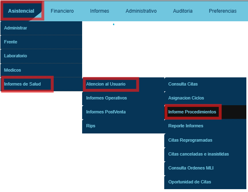Open the Asistencial top menu
The height and width of the screenshot is (192, 248).
pyautogui.click(x=21, y=11)
